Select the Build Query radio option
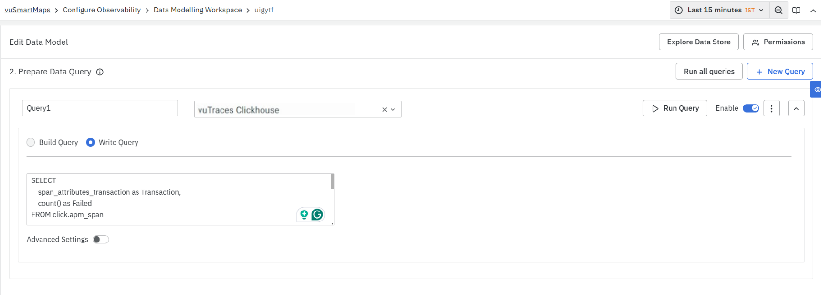This screenshot has height=295, width=821. (x=31, y=142)
